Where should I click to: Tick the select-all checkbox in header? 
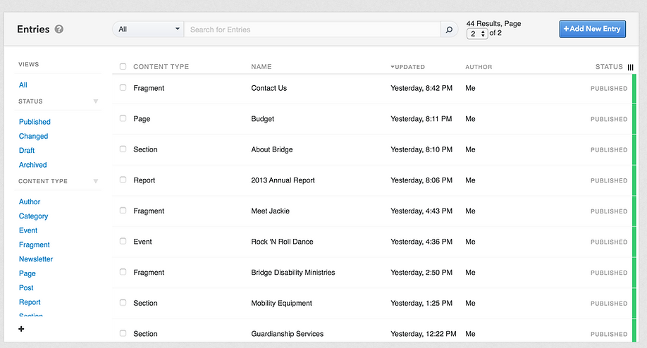(123, 67)
